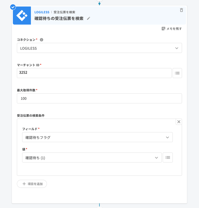The image size is (199, 208).
Task: Click the info icon beside コネクション
Action: [42, 40]
